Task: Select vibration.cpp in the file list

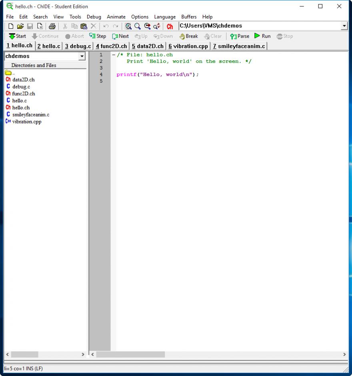Action: tap(24, 121)
